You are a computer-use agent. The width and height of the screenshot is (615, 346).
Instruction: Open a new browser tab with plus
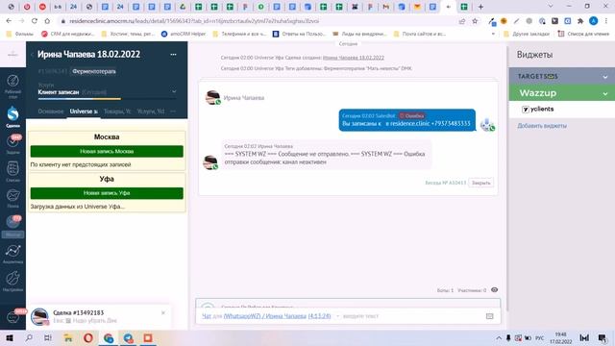click(480, 7)
